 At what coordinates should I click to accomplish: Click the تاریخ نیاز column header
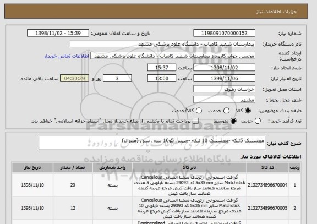coord(32,168)
